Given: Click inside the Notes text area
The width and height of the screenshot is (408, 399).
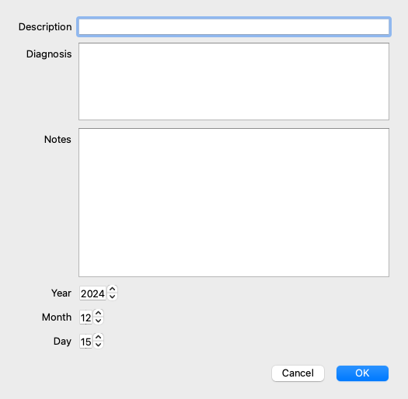Looking at the screenshot, I should click(234, 203).
